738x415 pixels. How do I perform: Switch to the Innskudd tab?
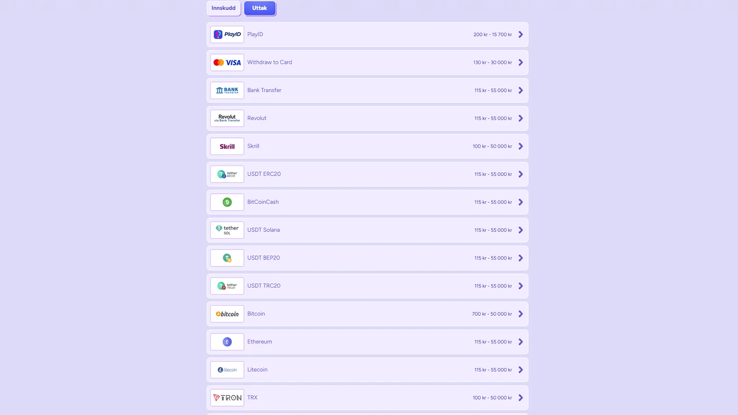click(x=223, y=8)
